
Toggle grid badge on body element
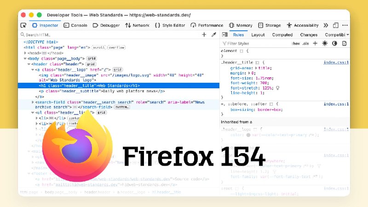[x=92, y=58]
